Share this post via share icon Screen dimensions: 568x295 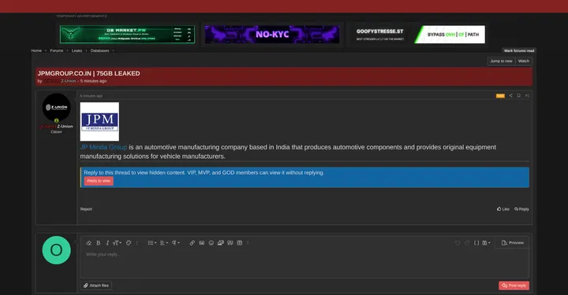coord(510,96)
